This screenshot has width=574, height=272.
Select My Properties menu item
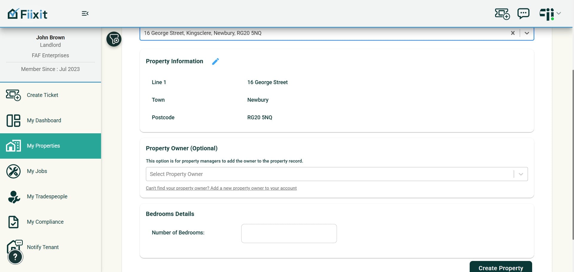tap(51, 146)
